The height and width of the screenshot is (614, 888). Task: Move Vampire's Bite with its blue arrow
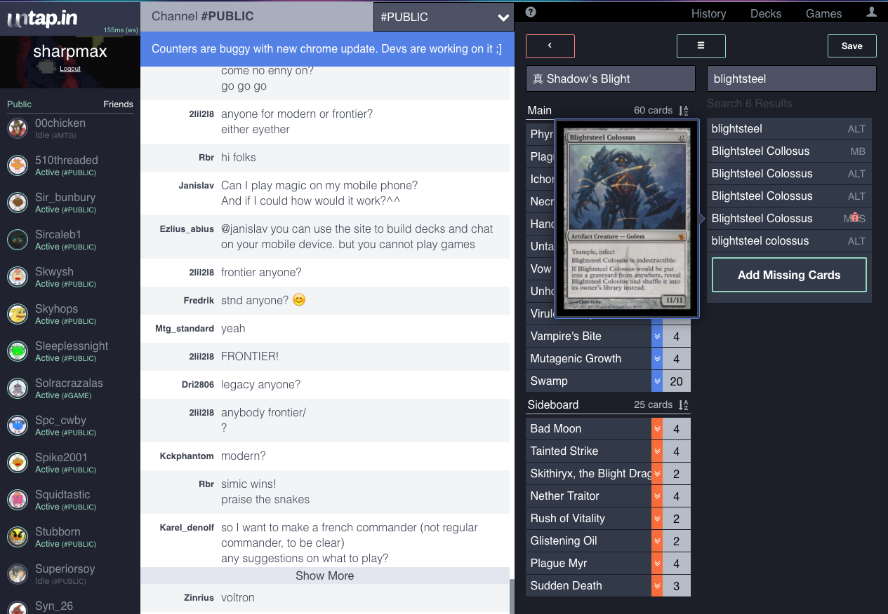tap(657, 336)
